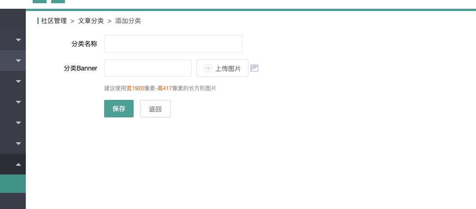Click the 分类Banner label

tap(81, 68)
